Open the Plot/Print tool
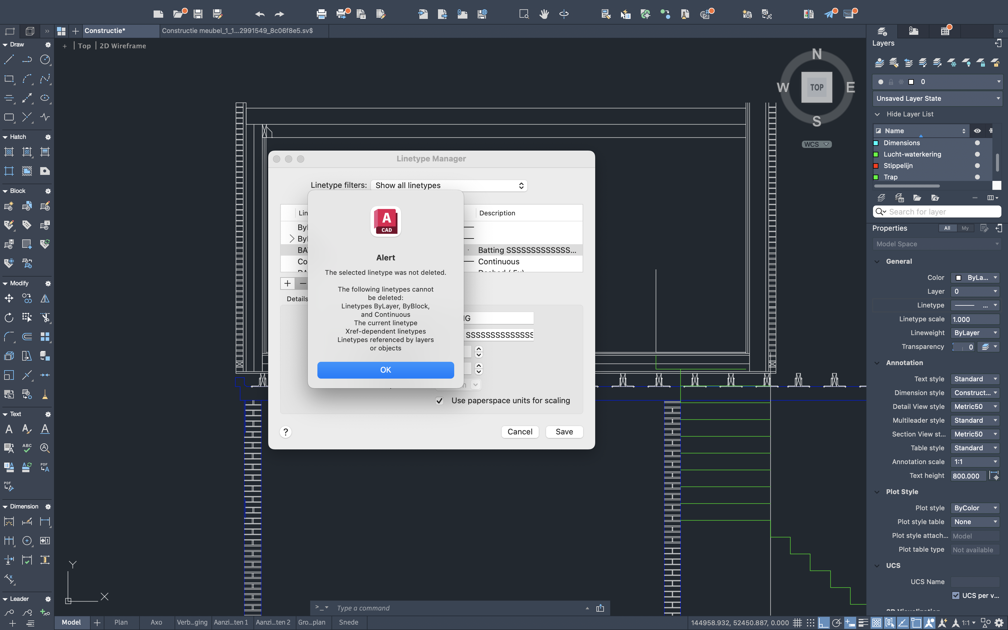1008x630 pixels. tap(321, 14)
